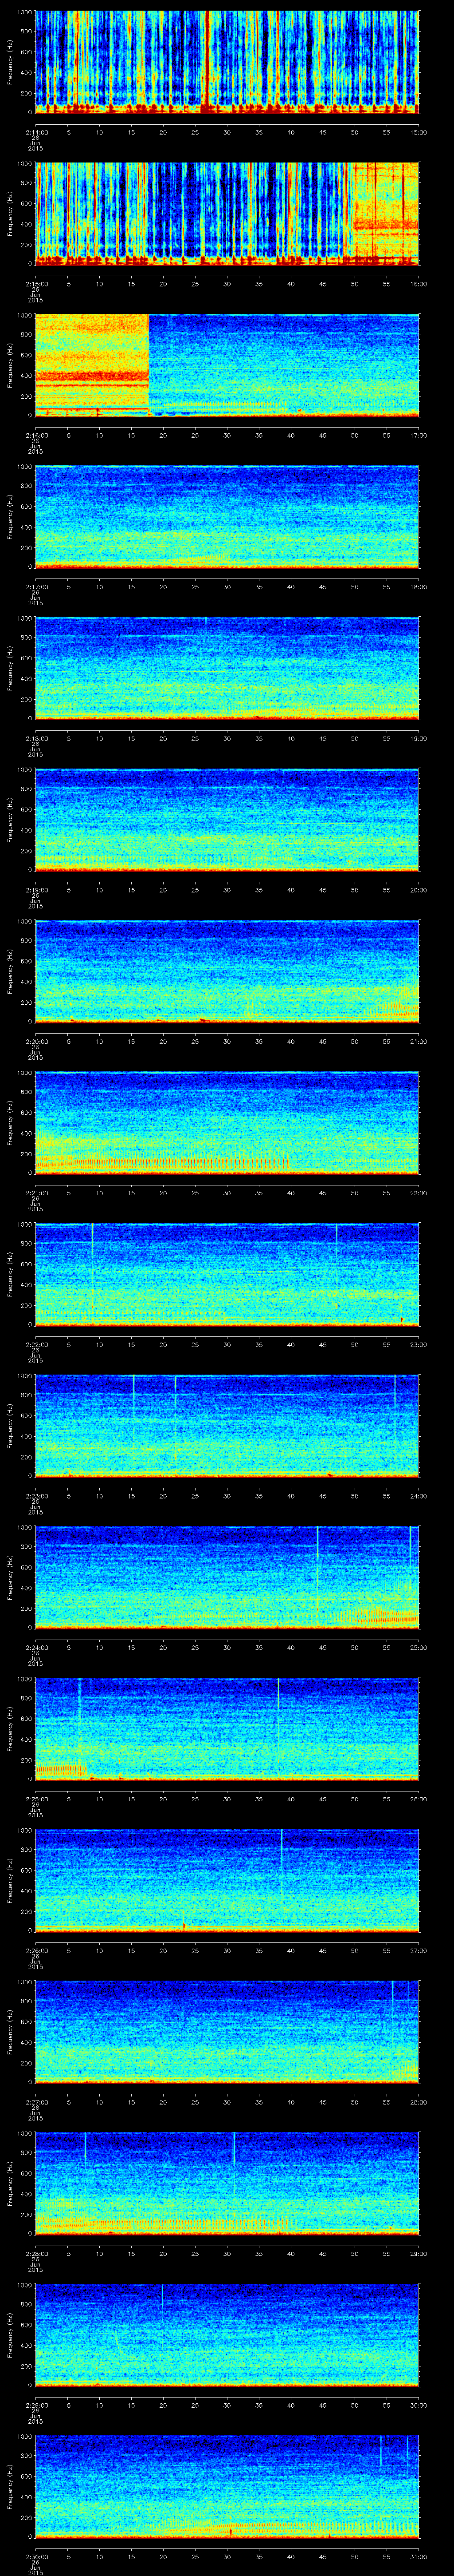Click the 20:00 end time label

[x=419, y=890]
